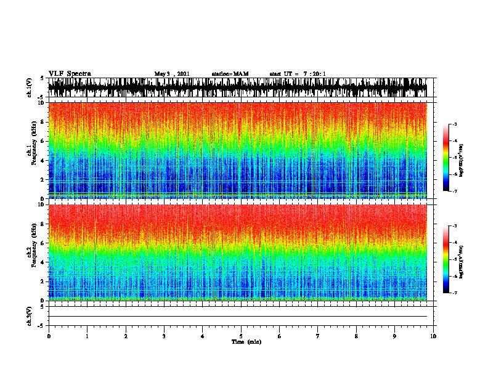Click the "-3" label on ch.1 color scale
Screen dimensions: 488x377
[454, 124]
